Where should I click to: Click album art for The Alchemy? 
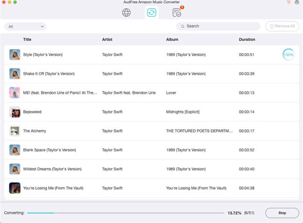[15, 131]
